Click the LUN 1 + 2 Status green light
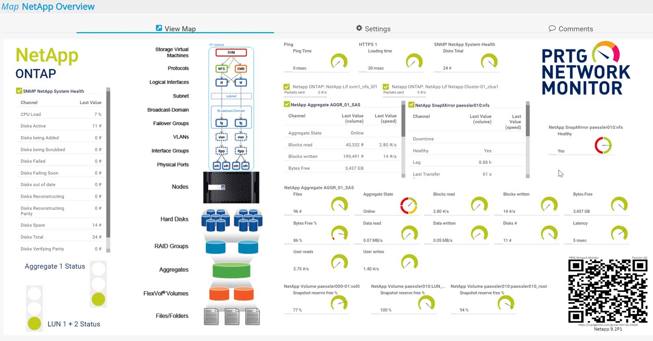This screenshot has width=653, height=341. [34, 323]
